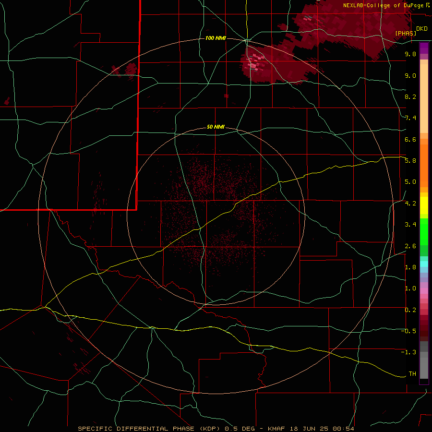Pick the pink band in the legend
Screen dimensions: 432x432
424,291
